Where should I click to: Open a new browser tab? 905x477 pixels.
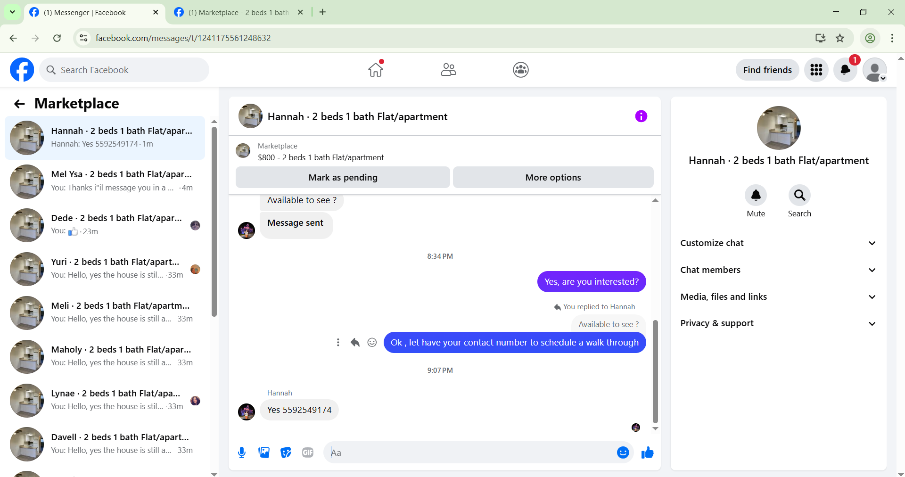click(322, 12)
